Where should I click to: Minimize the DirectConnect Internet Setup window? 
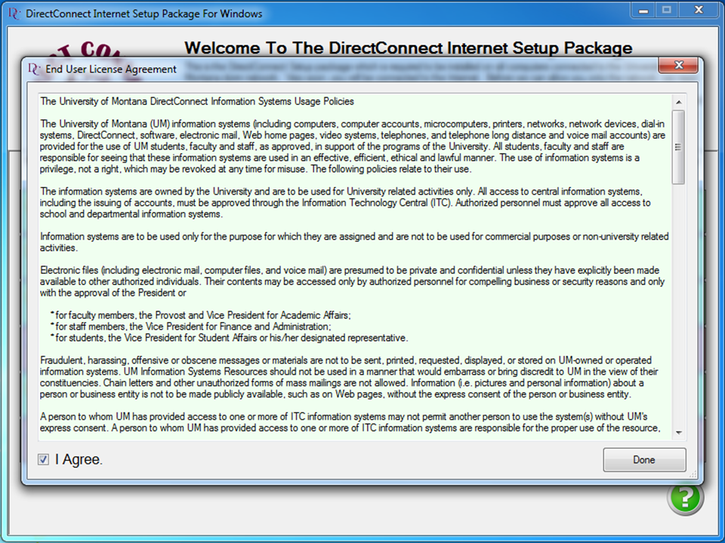643,10
